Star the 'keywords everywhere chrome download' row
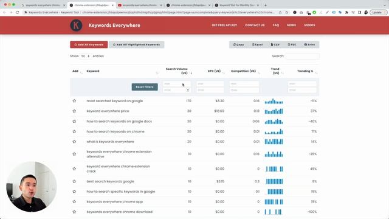The width and height of the screenshot is (389, 219). tap(74, 212)
